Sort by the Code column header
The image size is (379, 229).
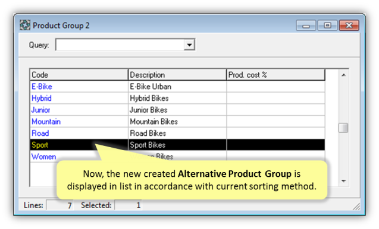point(79,75)
